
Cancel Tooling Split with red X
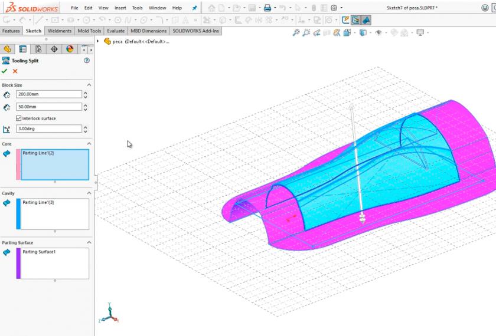(x=15, y=71)
